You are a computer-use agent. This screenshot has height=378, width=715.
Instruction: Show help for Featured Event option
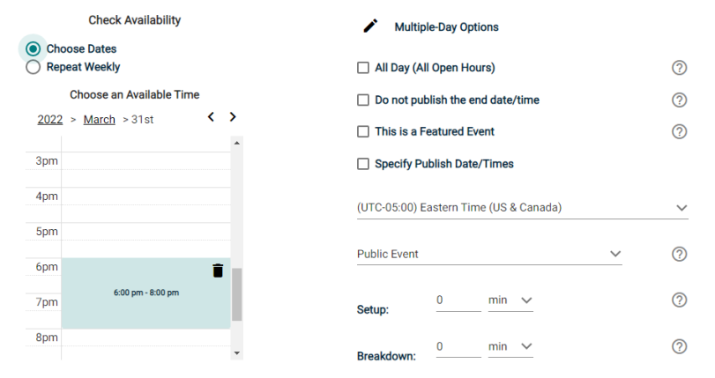coord(679,132)
